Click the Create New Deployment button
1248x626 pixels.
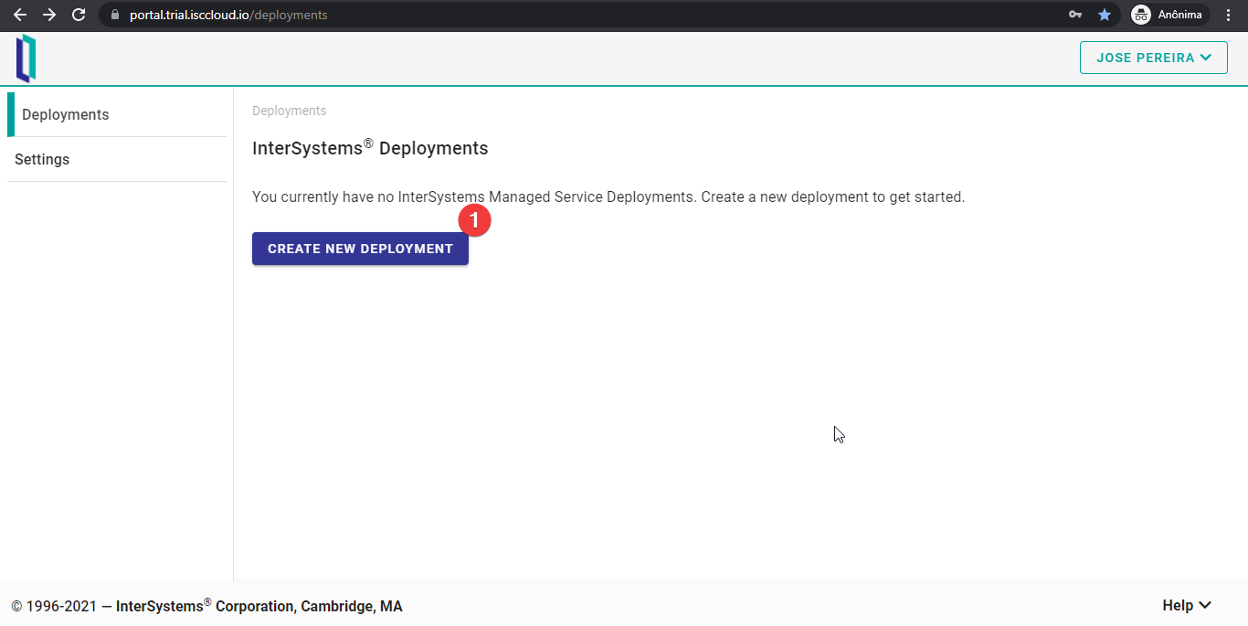(360, 249)
